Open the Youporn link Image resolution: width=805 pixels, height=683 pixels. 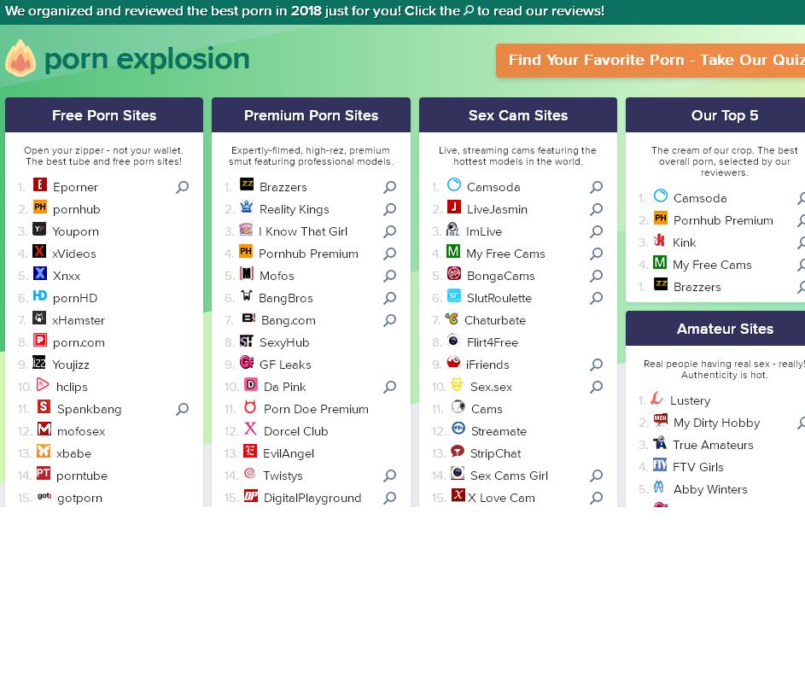pyautogui.click(x=75, y=231)
